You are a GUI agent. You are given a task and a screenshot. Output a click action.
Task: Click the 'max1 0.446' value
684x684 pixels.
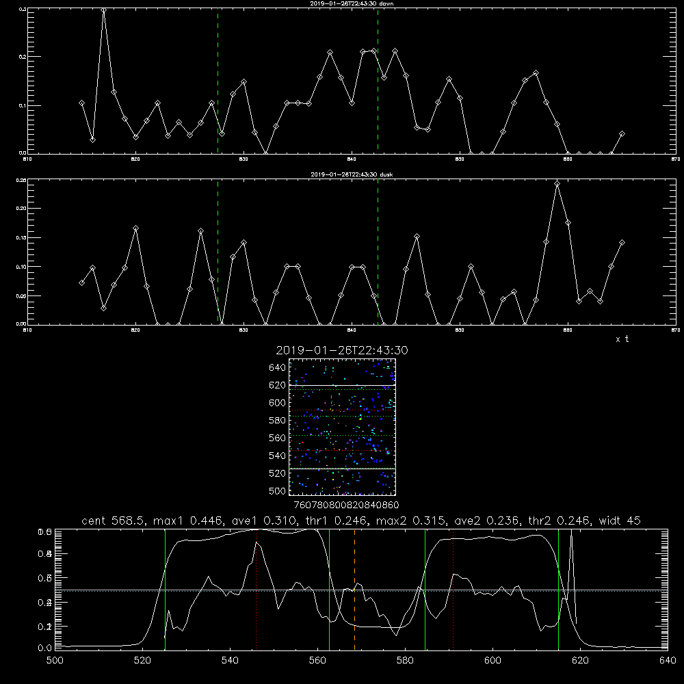tap(189, 521)
